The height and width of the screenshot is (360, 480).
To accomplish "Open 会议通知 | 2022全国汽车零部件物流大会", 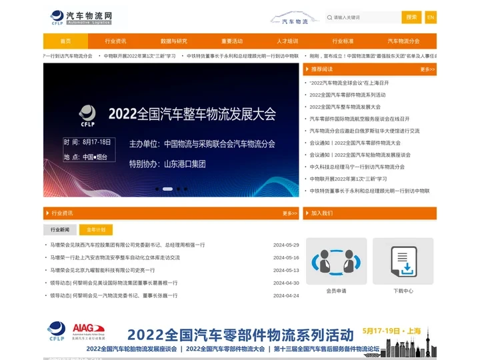I will [355, 143].
